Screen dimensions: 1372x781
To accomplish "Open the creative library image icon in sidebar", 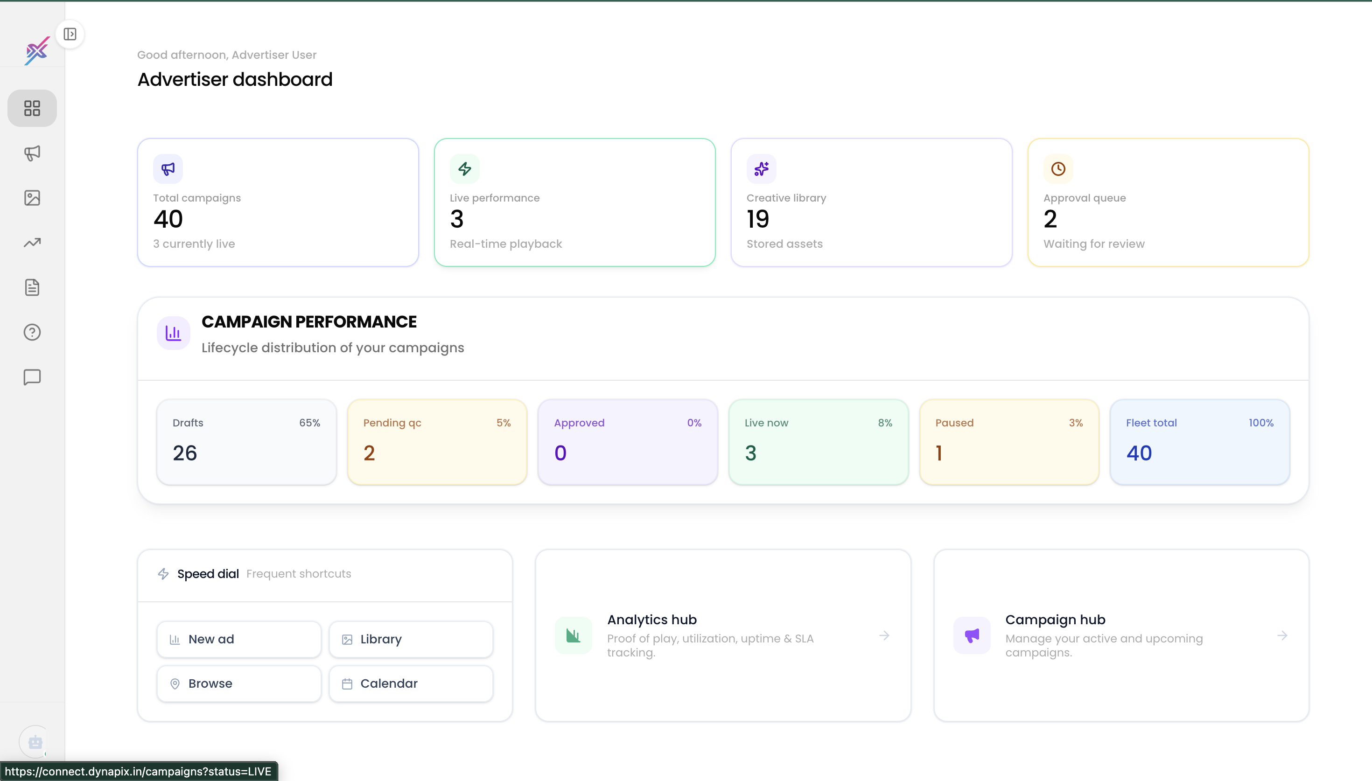I will (x=32, y=198).
